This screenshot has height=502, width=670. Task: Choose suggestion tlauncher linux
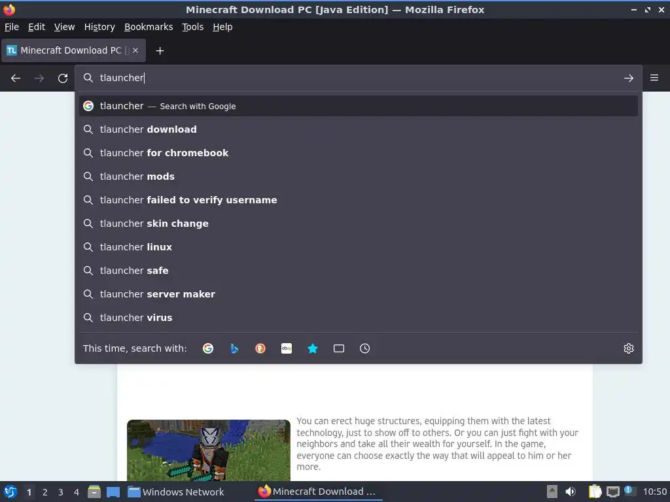point(359,246)
